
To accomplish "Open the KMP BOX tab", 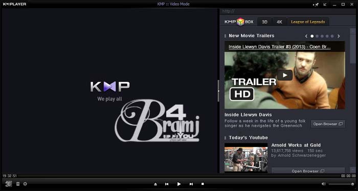I will (239, 22).
